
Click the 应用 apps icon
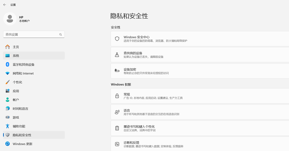click(x=7, y=91)
